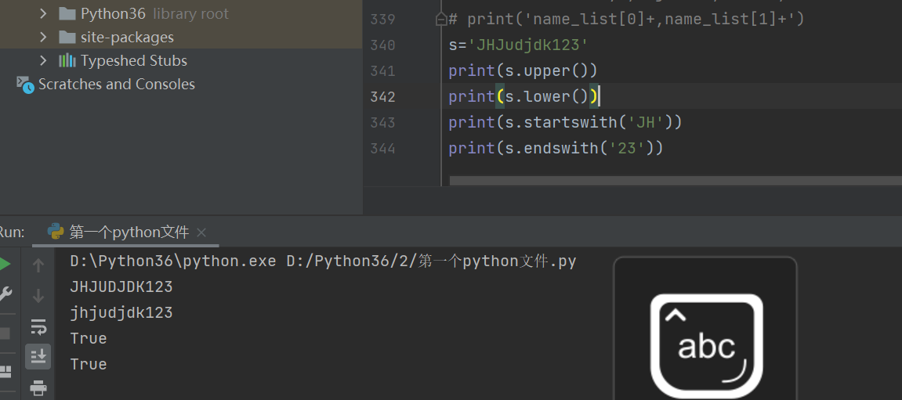902x400 pixels.
Task: Select the 第一个python文件 run tab
Action: pyautogui.click(x=129, y=232)
